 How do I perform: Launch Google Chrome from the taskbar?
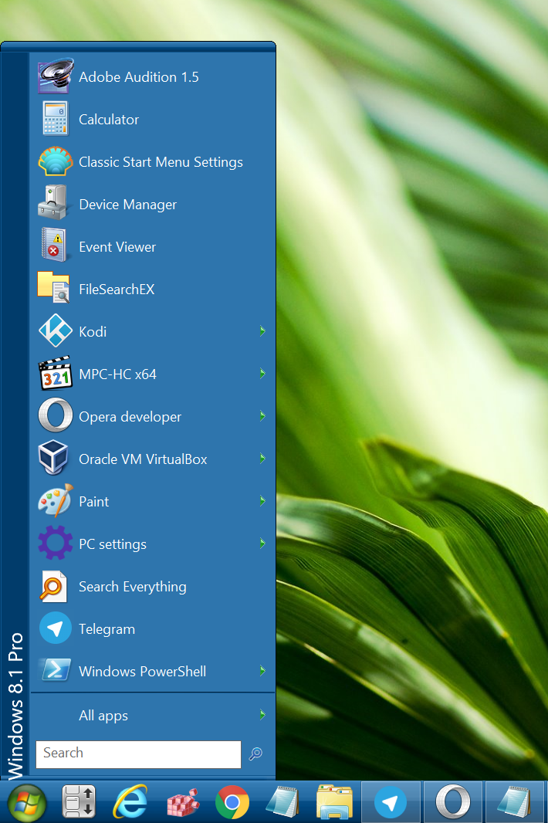(x=232, y=802)
